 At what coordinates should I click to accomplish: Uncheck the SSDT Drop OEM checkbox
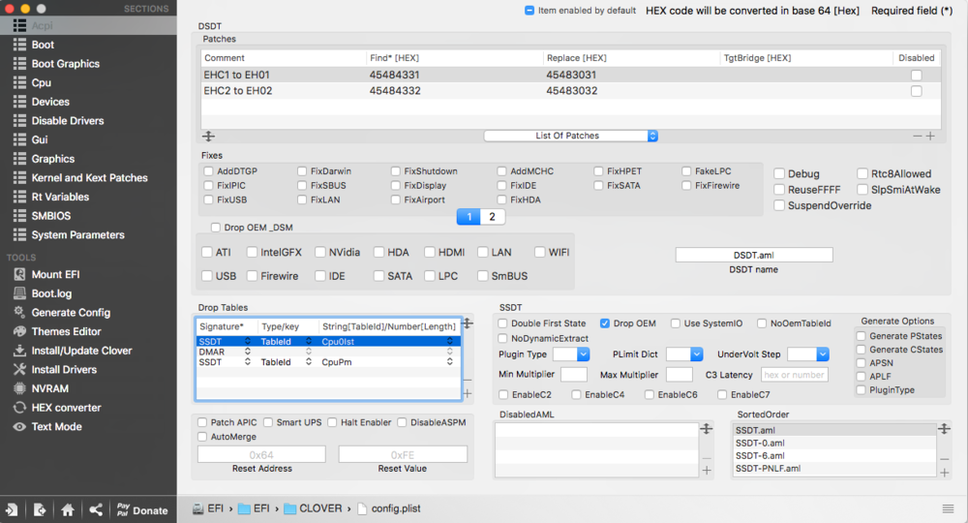pyautogui.click(x=605, y=323)
